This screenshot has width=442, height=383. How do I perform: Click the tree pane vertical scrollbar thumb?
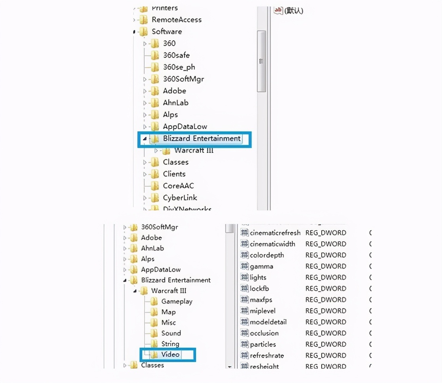coord(261,61)
